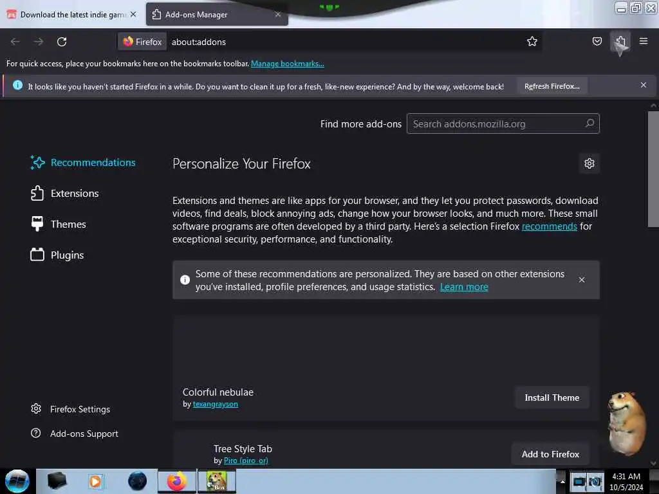This screenshot has width=659, height=494.
Task: Click the magnifier in the add-ons search box
Action: 589,123
